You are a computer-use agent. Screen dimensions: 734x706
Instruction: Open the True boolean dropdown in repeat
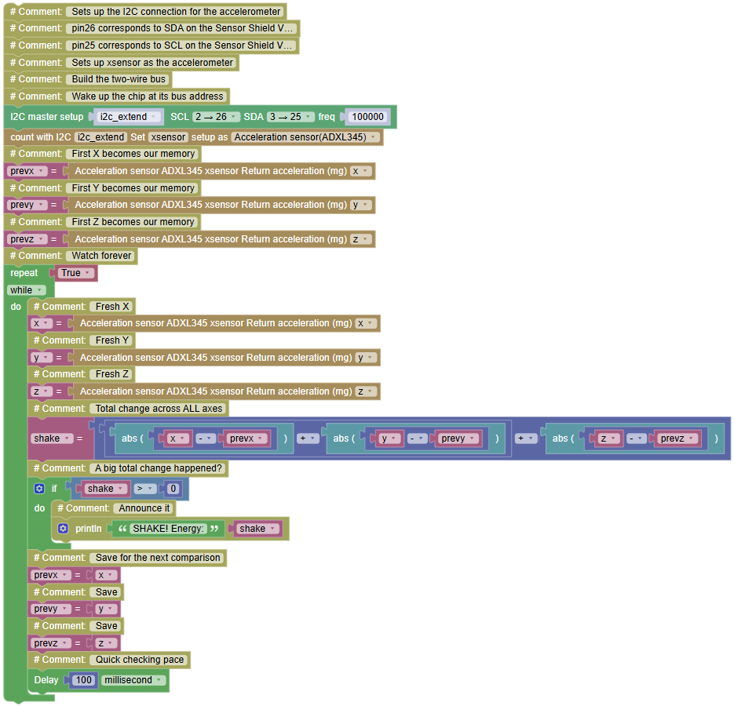(x=76, y=273)
